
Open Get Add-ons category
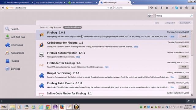pos(20,37)
